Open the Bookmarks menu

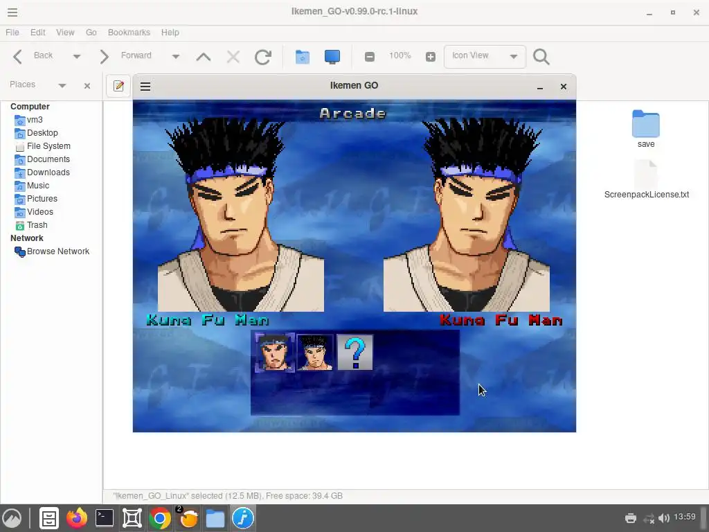(129, 33)
